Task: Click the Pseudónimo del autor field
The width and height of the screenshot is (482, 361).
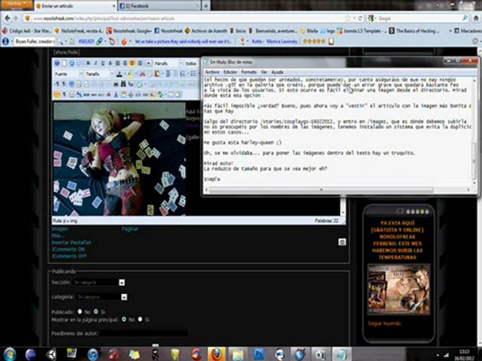Action: [144, 333]
